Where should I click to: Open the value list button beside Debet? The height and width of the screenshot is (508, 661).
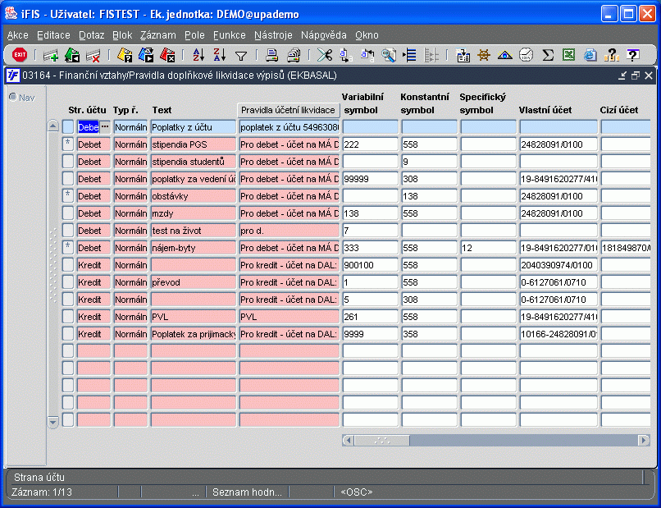(x=105, y=127)
